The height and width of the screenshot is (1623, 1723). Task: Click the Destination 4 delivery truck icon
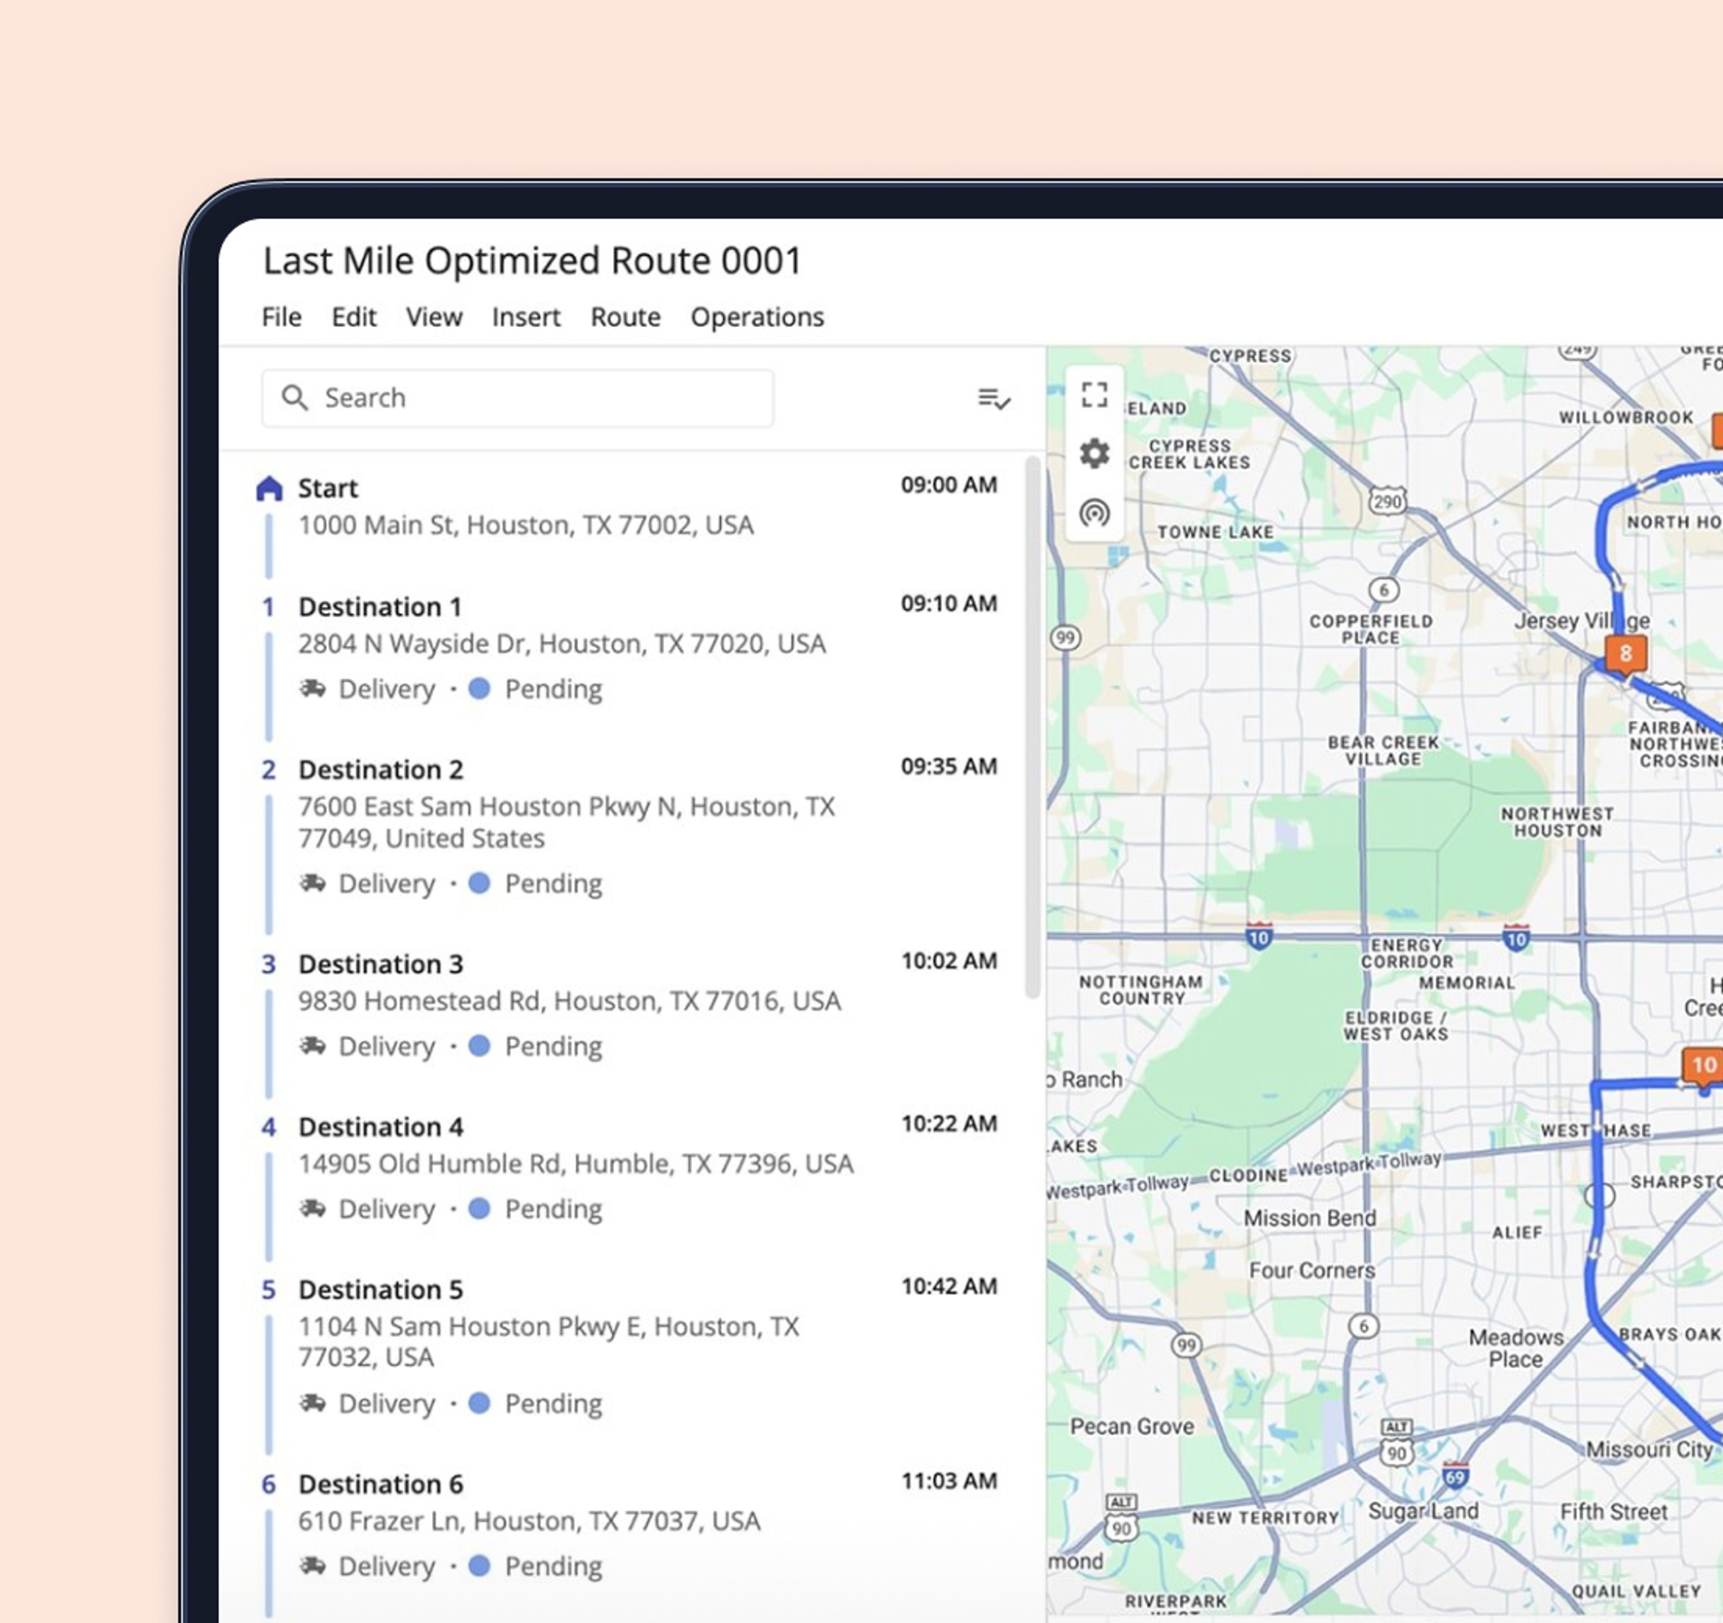click(x=313, y=1209)
